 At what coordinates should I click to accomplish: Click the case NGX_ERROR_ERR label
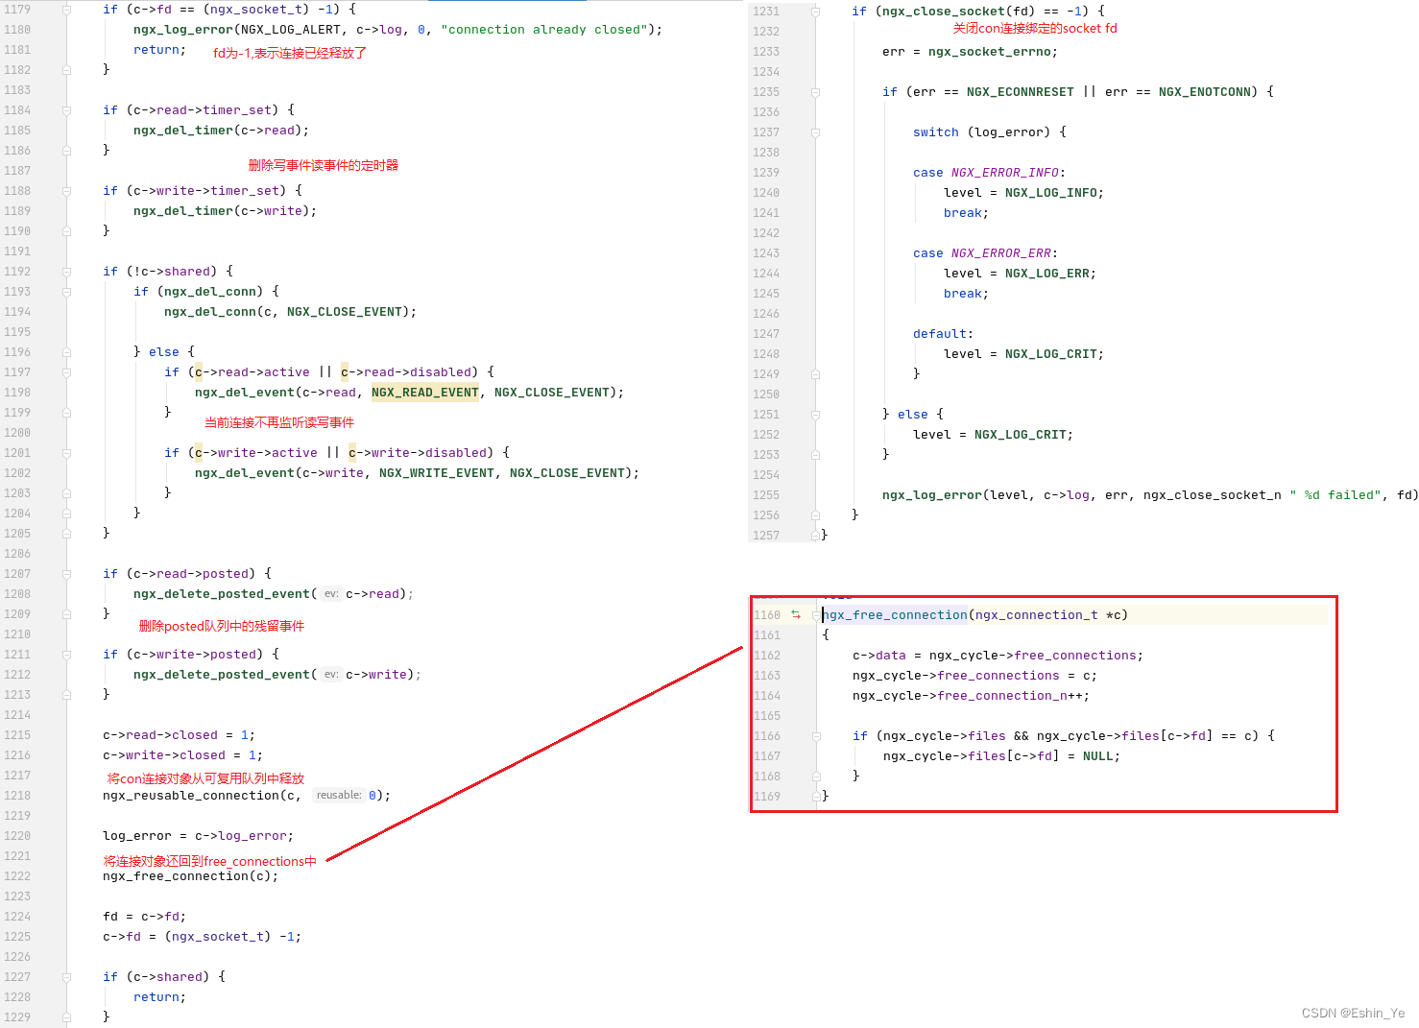click(x=985, y=253)
